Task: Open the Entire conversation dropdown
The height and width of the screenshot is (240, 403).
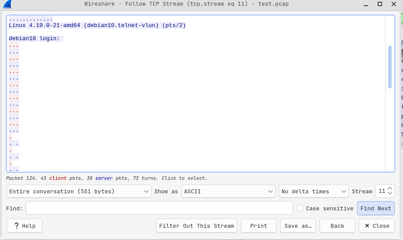Action: click(x=79, y=192)
